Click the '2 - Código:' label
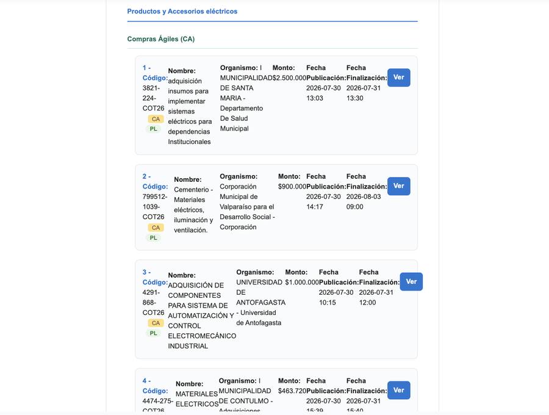This screenshot has height=415, width=549. coord(155,181)
